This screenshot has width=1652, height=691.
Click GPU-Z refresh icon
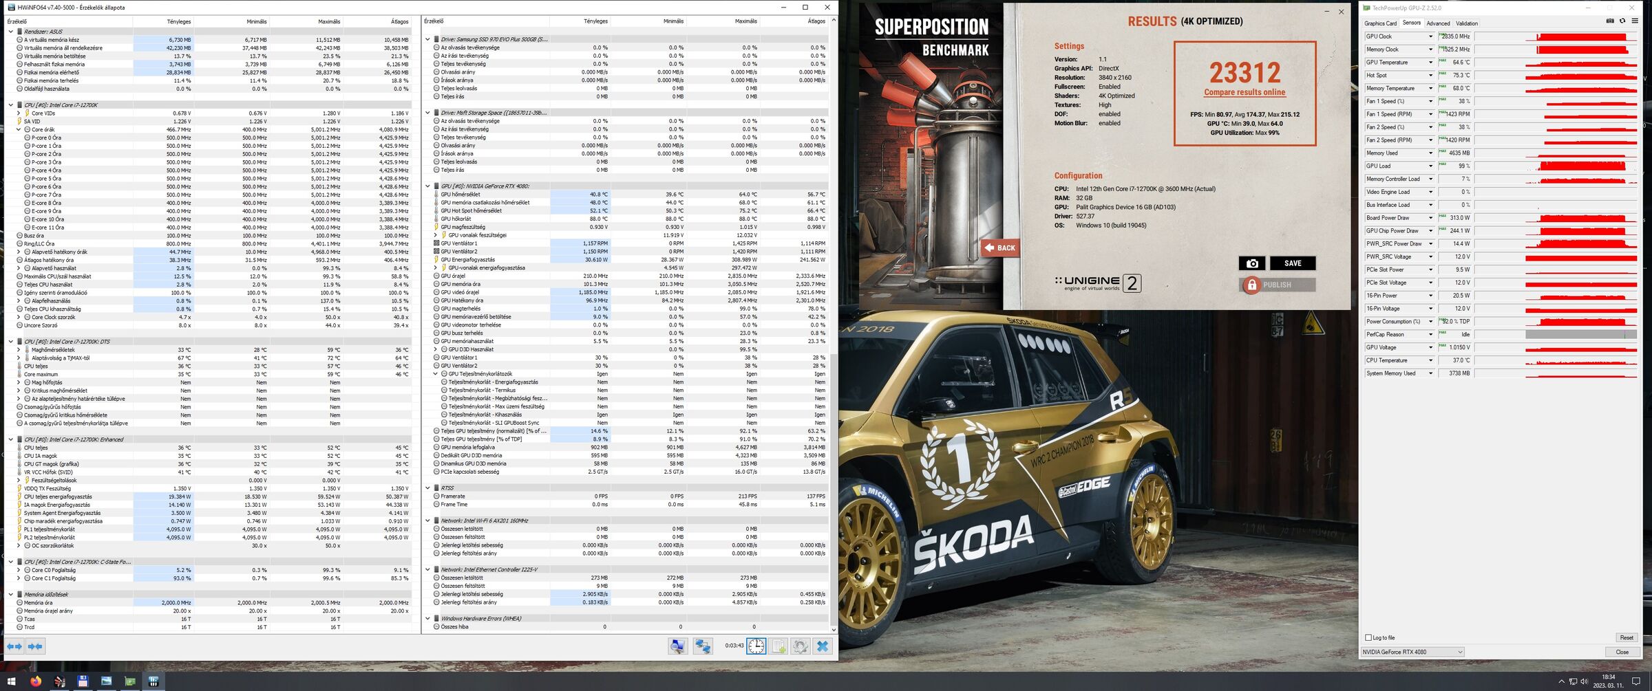[x=1622, y=21]
